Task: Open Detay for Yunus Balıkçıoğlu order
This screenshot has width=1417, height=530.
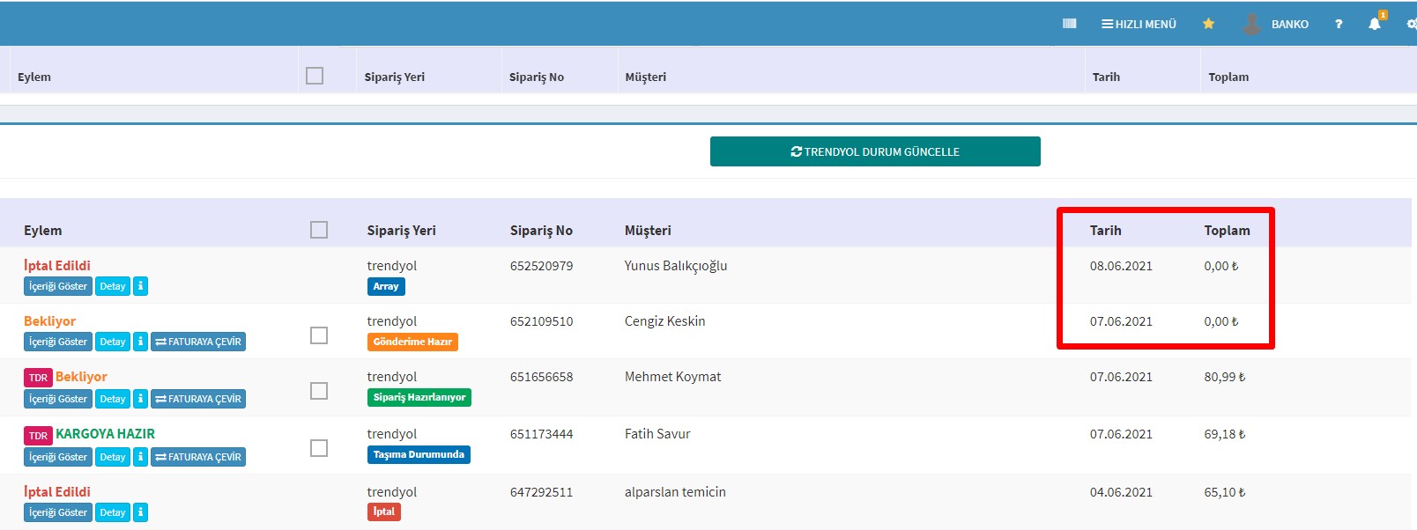Action: [x=113, y=286]
